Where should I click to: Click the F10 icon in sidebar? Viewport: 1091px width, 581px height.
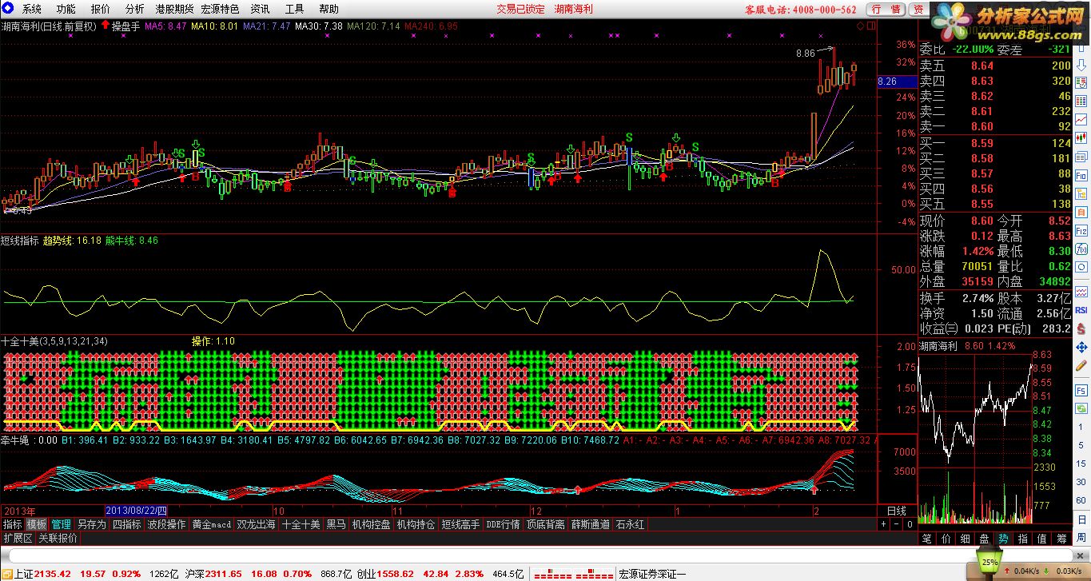pos(1081,173)
